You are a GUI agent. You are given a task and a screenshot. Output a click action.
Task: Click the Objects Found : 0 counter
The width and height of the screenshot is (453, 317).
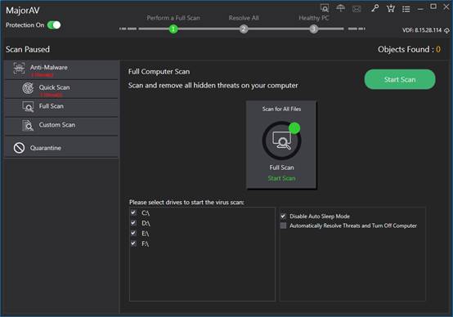[x=410, y=49]
